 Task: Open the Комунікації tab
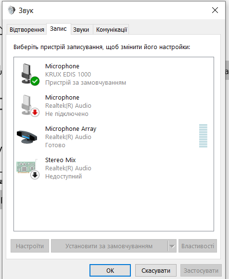click(112, 29)
